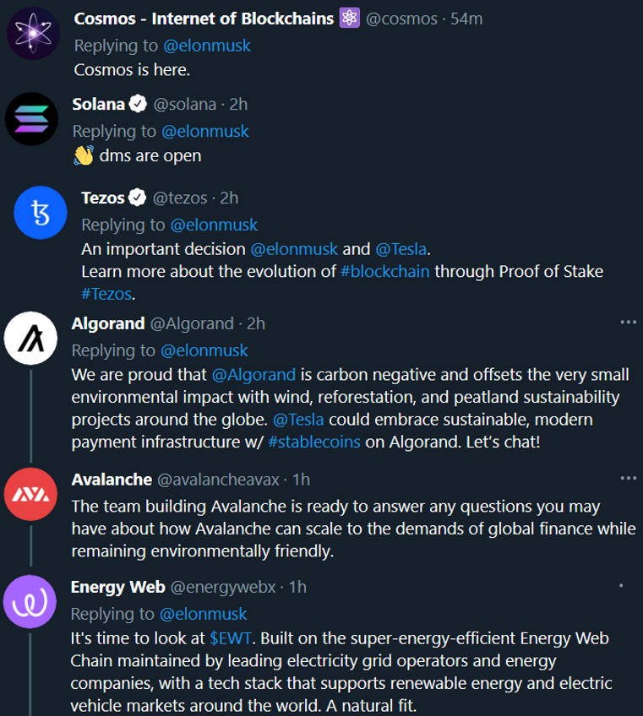
Task: Open the Algorand profile avatar
Action: pyautogui.click(x=30, y=338)
